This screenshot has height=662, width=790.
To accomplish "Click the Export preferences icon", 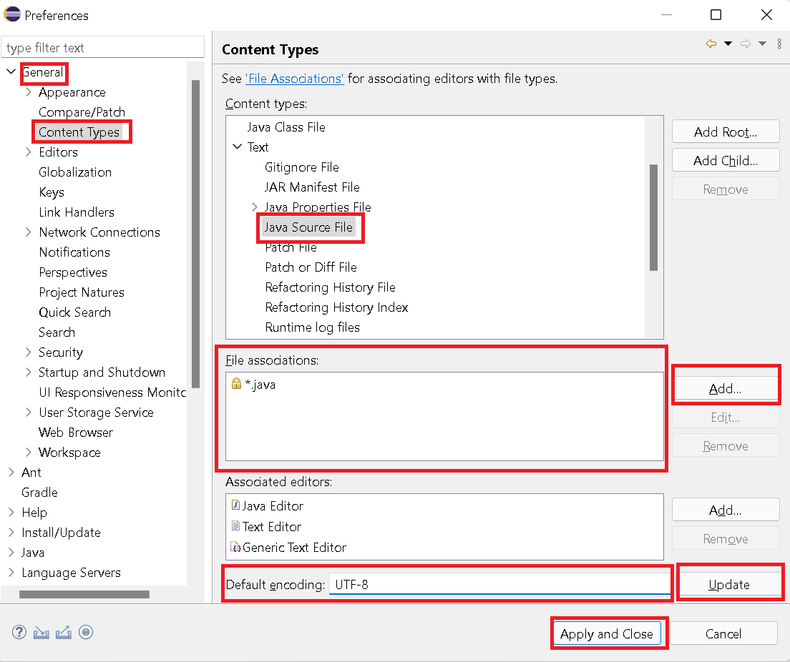I will [x=64, y=632].
